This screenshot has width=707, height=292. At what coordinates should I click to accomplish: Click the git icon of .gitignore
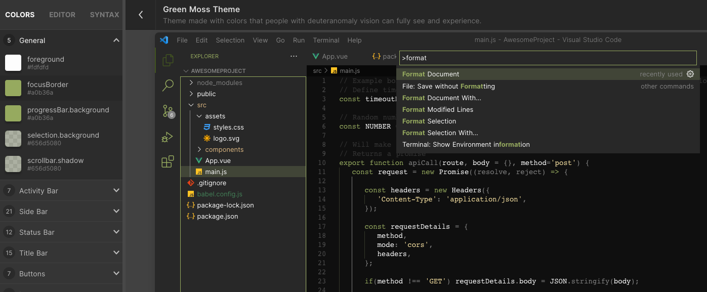191,183
